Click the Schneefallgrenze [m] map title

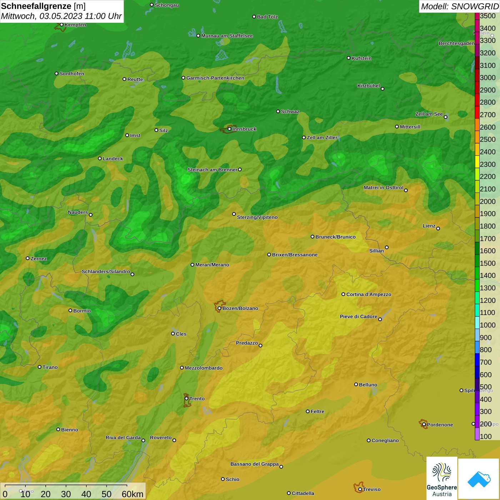point(43,6)
